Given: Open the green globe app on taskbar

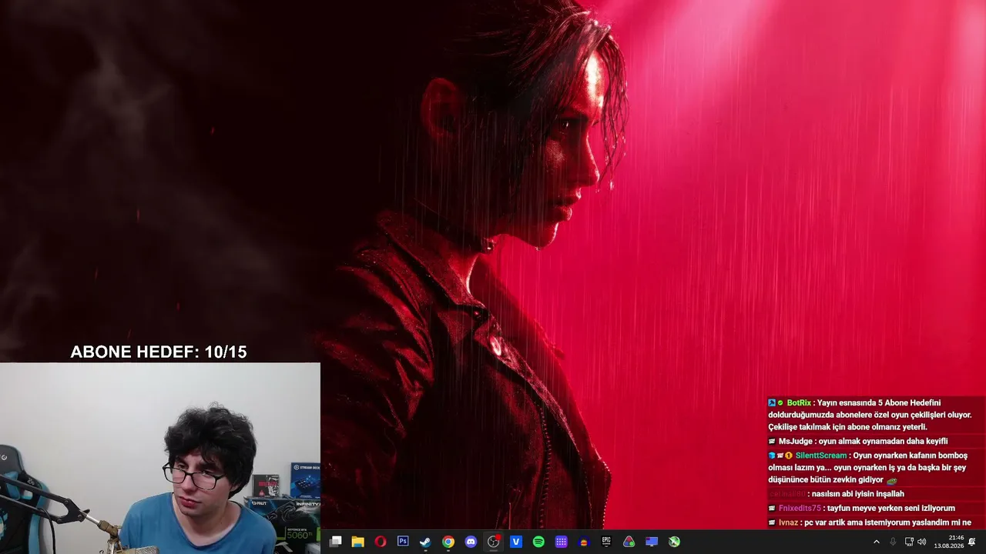Looking at the screenshot, I should tap(674, 542).
